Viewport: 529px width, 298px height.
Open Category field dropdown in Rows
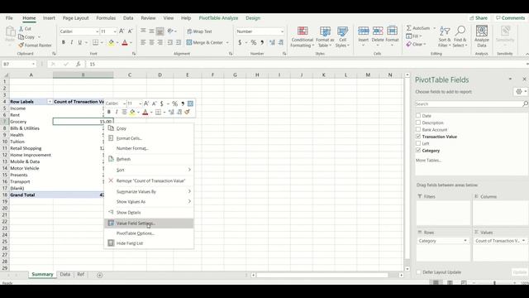[x=465, y=241]
